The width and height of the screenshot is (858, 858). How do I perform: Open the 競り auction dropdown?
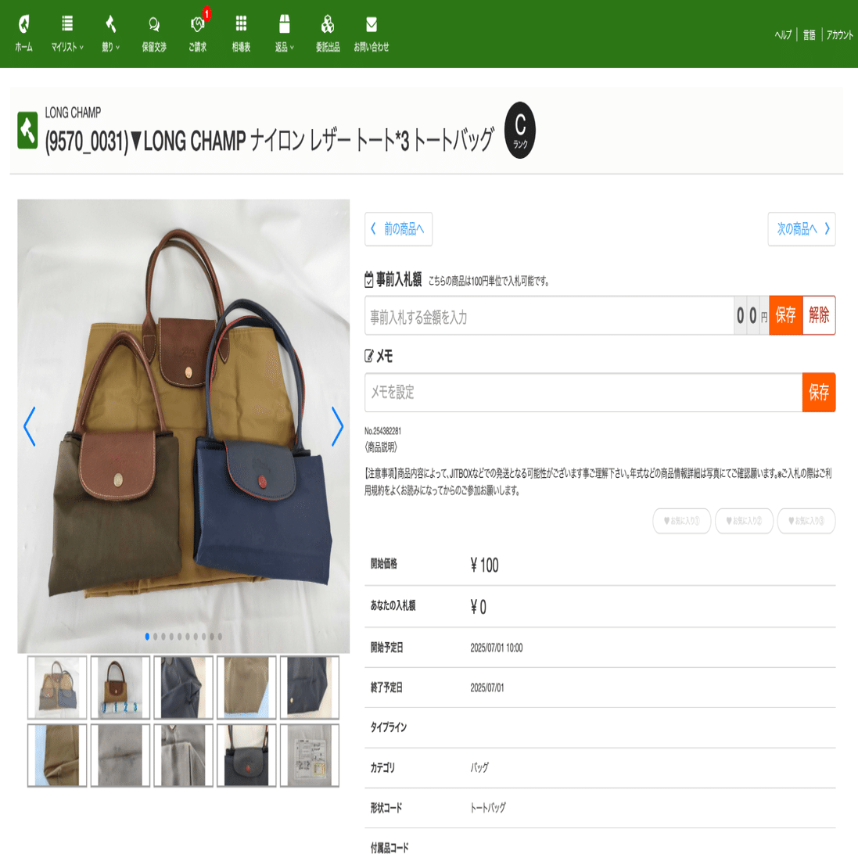pyautogui.click(x=110, y=34)
